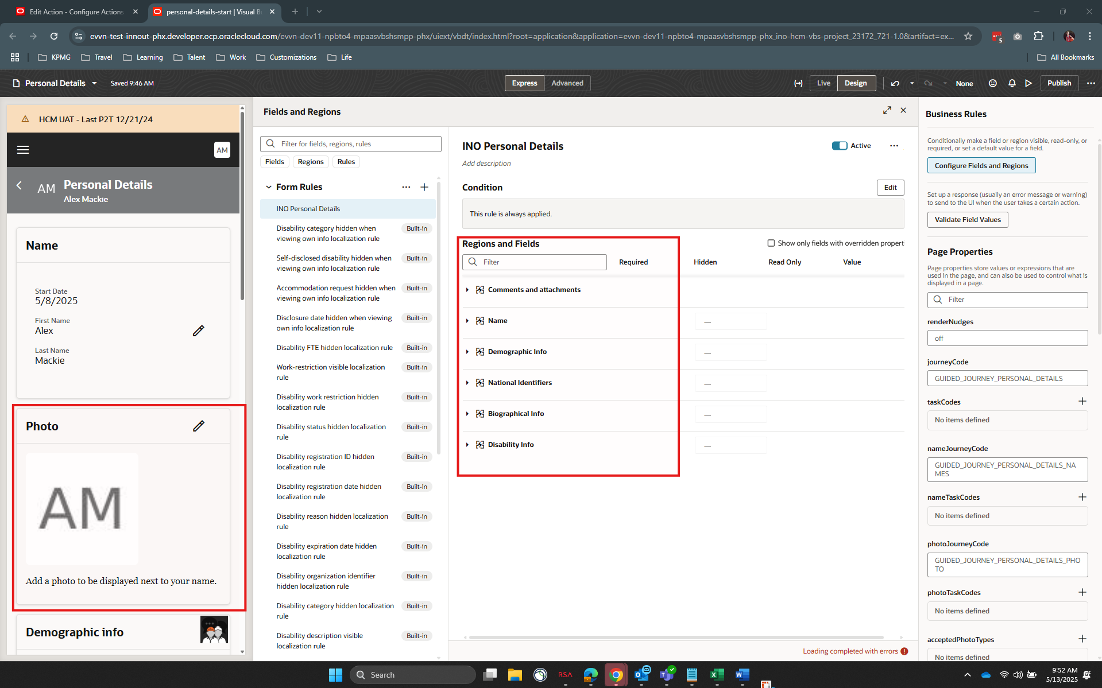1102x688 pixels.
Task: Expand the Name region row
Action: [467, 321]
